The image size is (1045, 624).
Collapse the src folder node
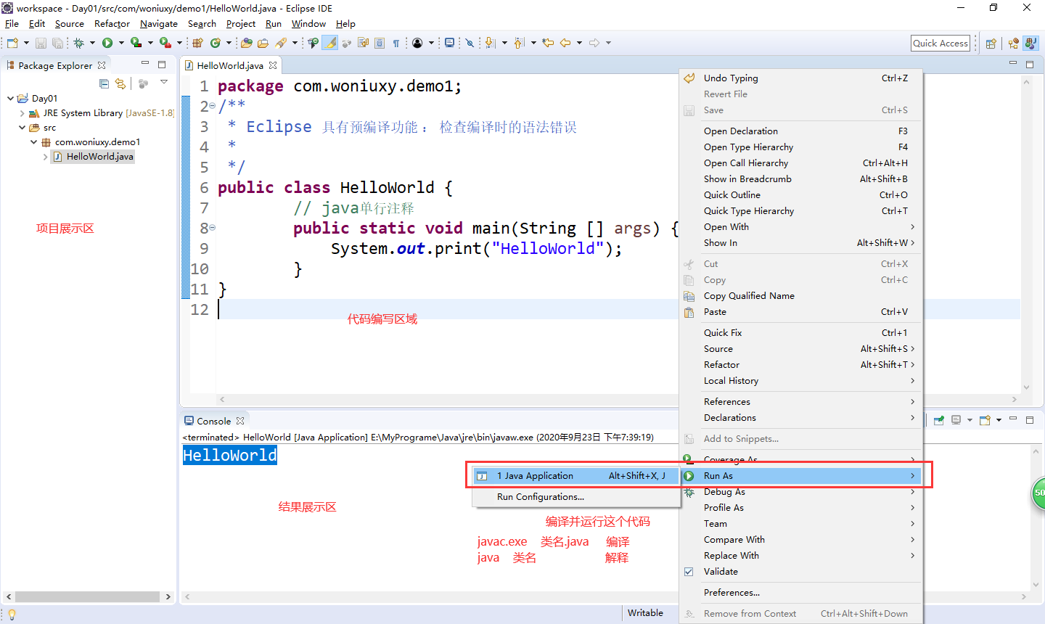22,127
